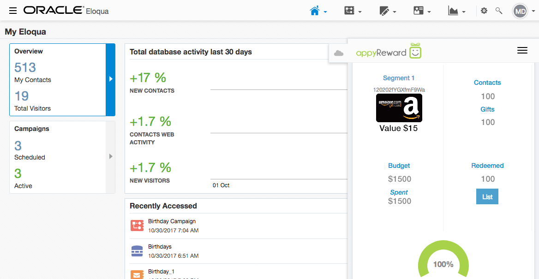
Task: Expand the Home dropdown arrow
Action: (325, 12)
